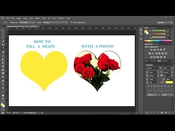This screenshot has height=131, width=175.
Task: Add a Photo Filter adjustment
Action: [x=159, y=53]
